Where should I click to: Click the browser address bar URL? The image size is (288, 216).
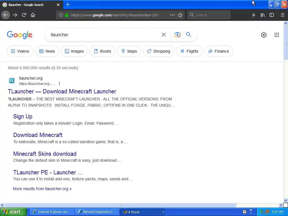tap(116, 15)
